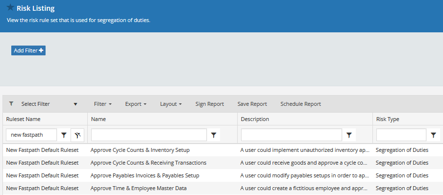443x195 pixels.
Task: Click Ruleset Name cell in Inventory Setup row
Action: 42,150
